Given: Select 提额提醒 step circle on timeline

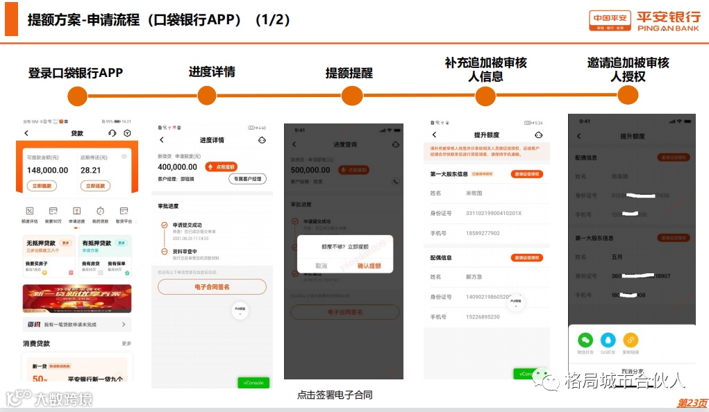Looking at the screenshot, I should coord(352,96).
